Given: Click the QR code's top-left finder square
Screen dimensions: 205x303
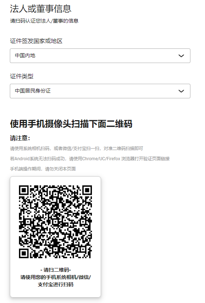Looking at the screenshot, I should [x=24, y=190].
